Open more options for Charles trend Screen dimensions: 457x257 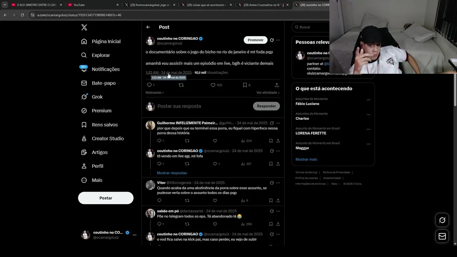[x=368, y=115]
